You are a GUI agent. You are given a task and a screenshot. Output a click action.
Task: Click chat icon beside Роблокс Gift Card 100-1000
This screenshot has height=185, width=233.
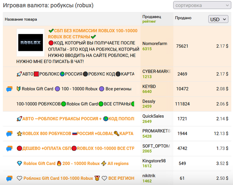[9, 178]
